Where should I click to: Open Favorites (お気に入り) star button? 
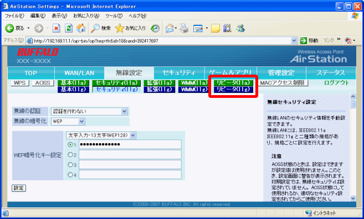pos(131,28)
